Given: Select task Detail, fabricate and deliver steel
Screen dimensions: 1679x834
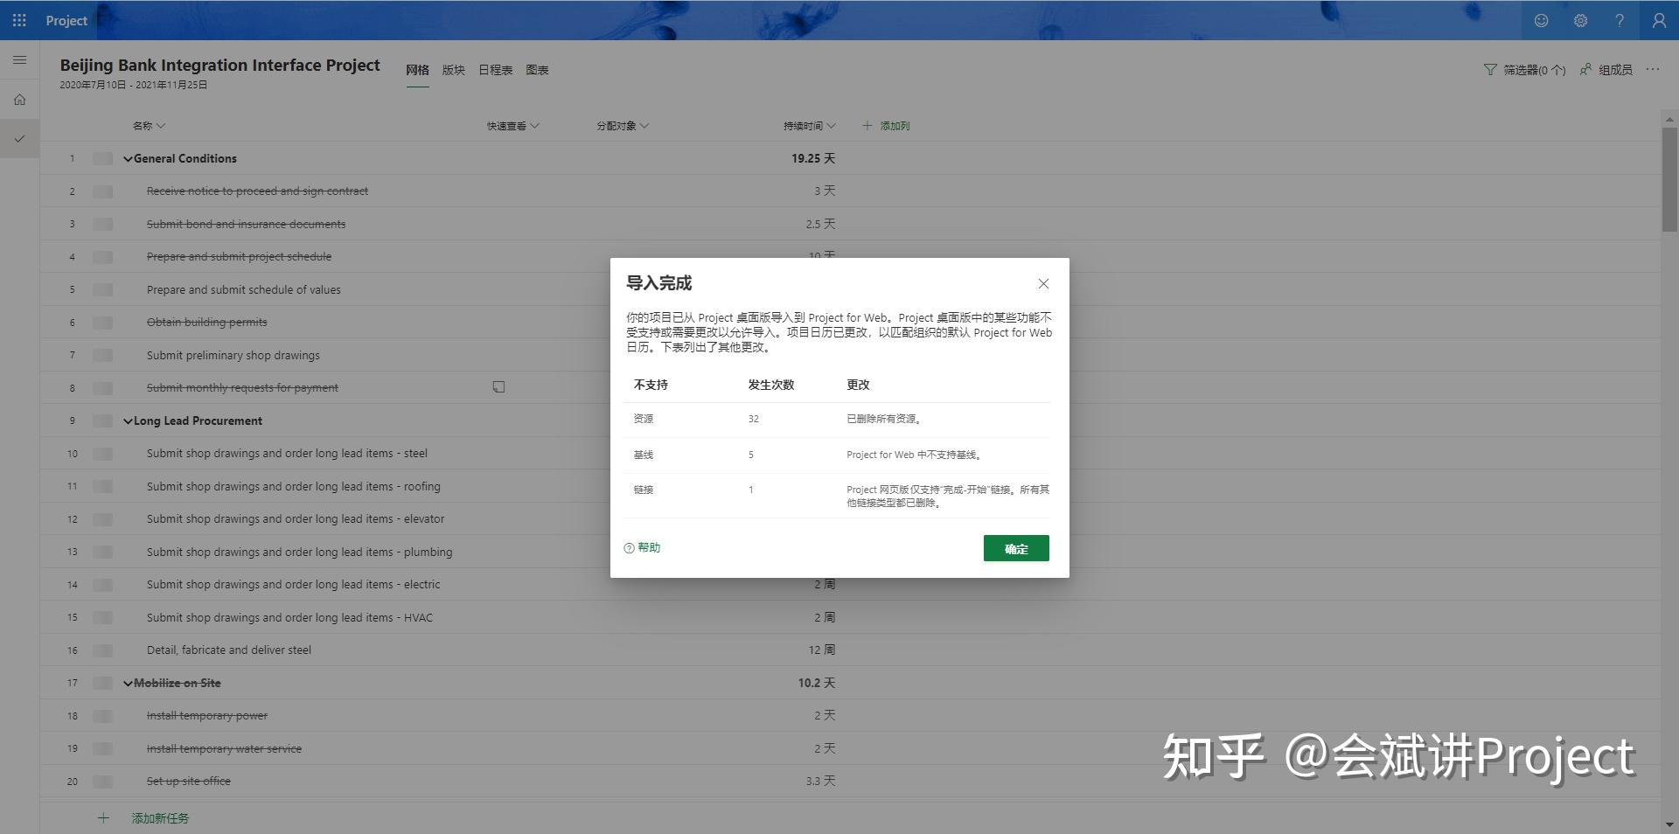Looking at the screenshot, I should [229, 650].
